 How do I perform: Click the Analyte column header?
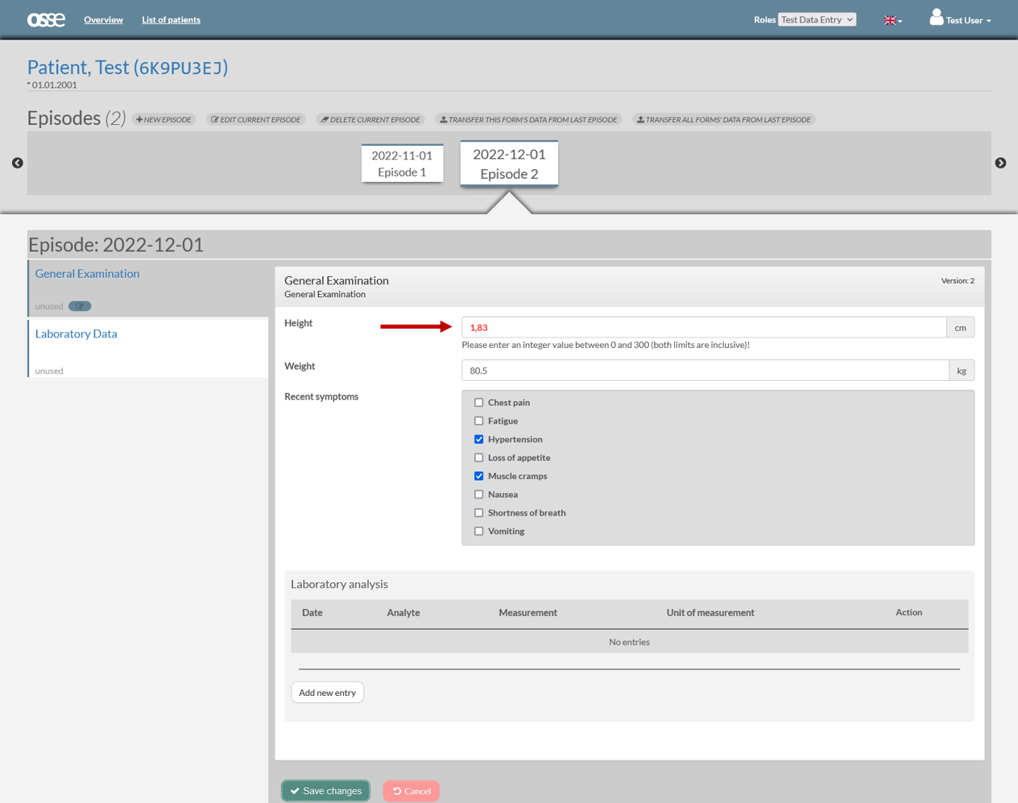[x=403, y=613]
